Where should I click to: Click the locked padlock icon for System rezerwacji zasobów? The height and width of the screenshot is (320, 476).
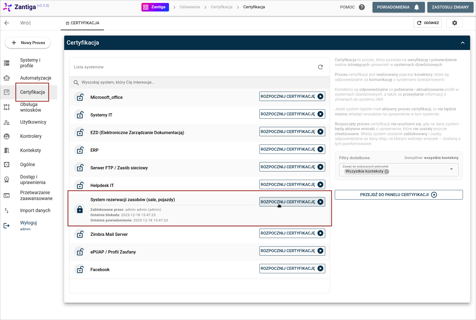click(x=80, y=209)
